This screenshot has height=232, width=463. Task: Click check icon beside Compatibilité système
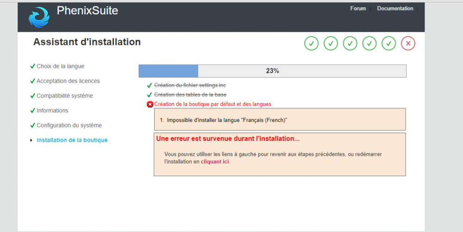click(32, 96)
